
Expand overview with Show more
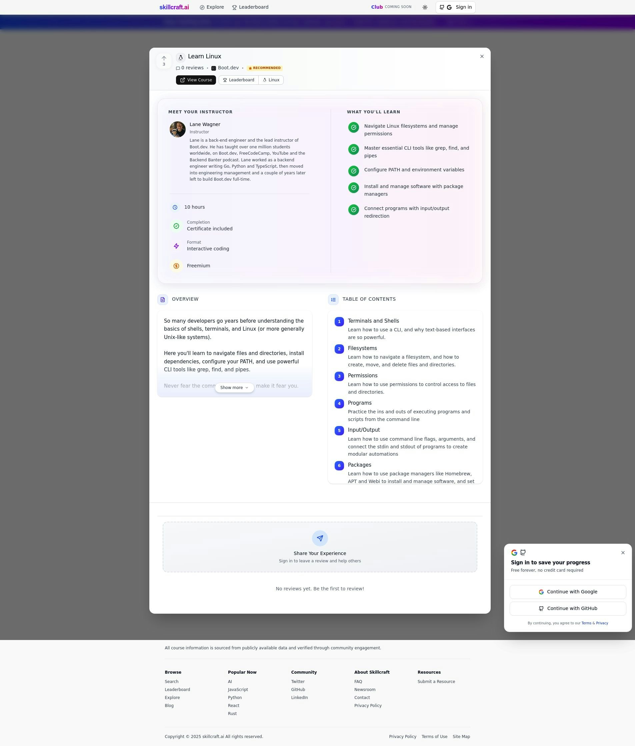coord(234,388)
